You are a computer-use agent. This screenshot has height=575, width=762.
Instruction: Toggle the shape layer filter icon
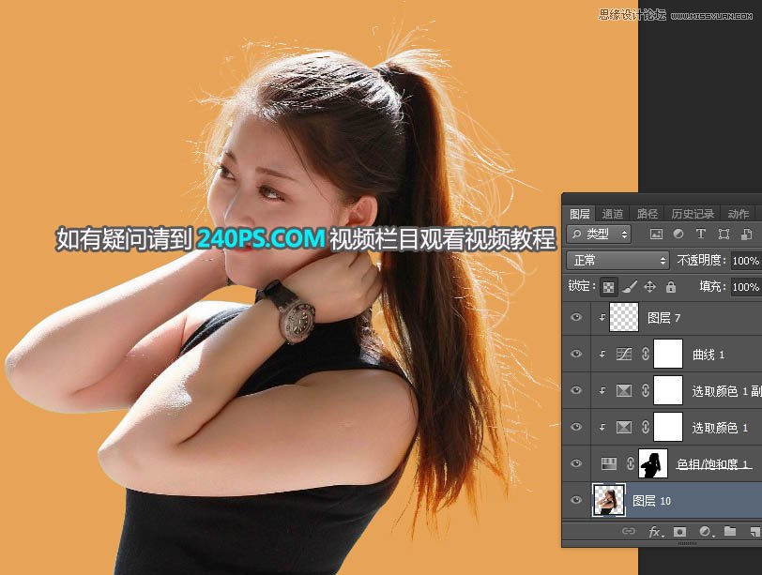[724, 235]
